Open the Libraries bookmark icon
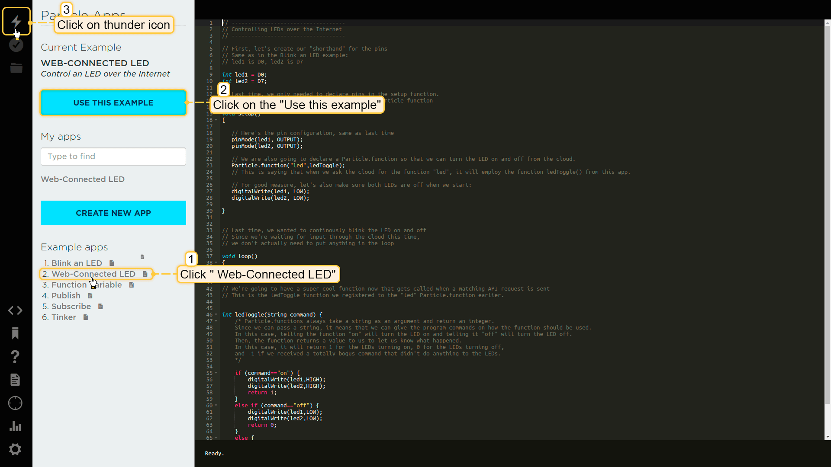The height and width of the screenshot is (467, 831). [15, 333]
